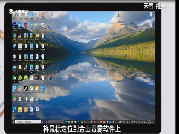
Task: Open the dark photo thumbnail file on the desktop
Action: (37, 78)
